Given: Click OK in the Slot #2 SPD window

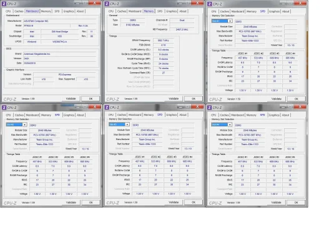Looking at the screenshot, I should point(91,202).
